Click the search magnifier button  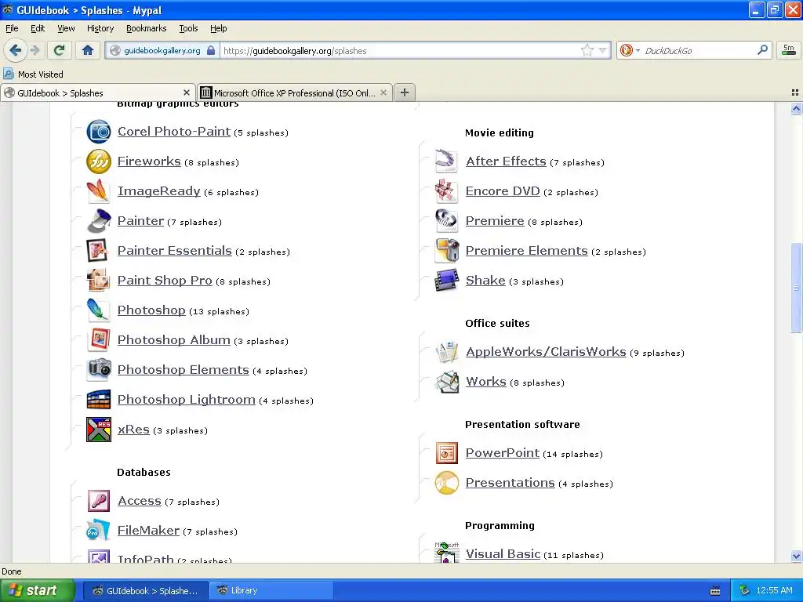[762, 49]
